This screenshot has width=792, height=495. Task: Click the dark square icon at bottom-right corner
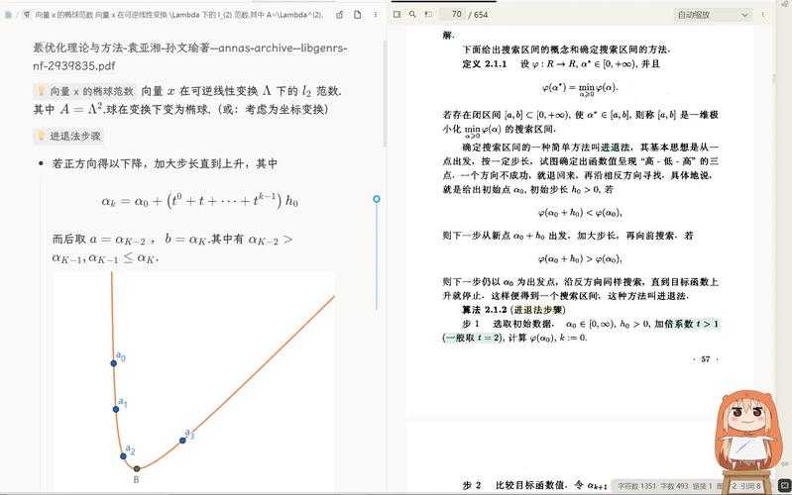tap(784, 486)
